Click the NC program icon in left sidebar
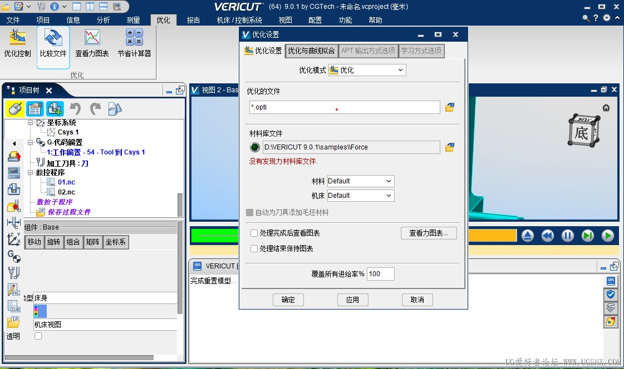 (14, 290)
